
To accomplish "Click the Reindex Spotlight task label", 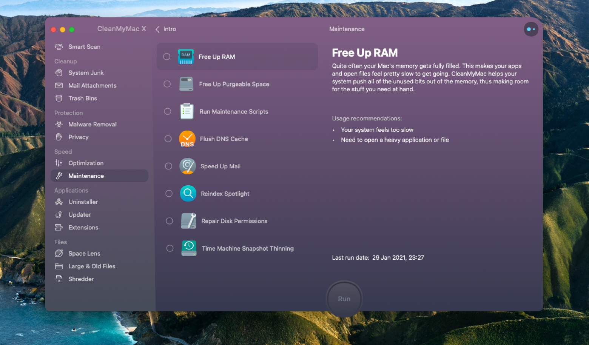I will coord(225,194).
